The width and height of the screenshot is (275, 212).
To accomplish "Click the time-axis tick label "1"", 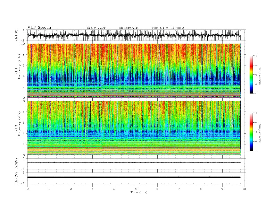I will 49,189.
